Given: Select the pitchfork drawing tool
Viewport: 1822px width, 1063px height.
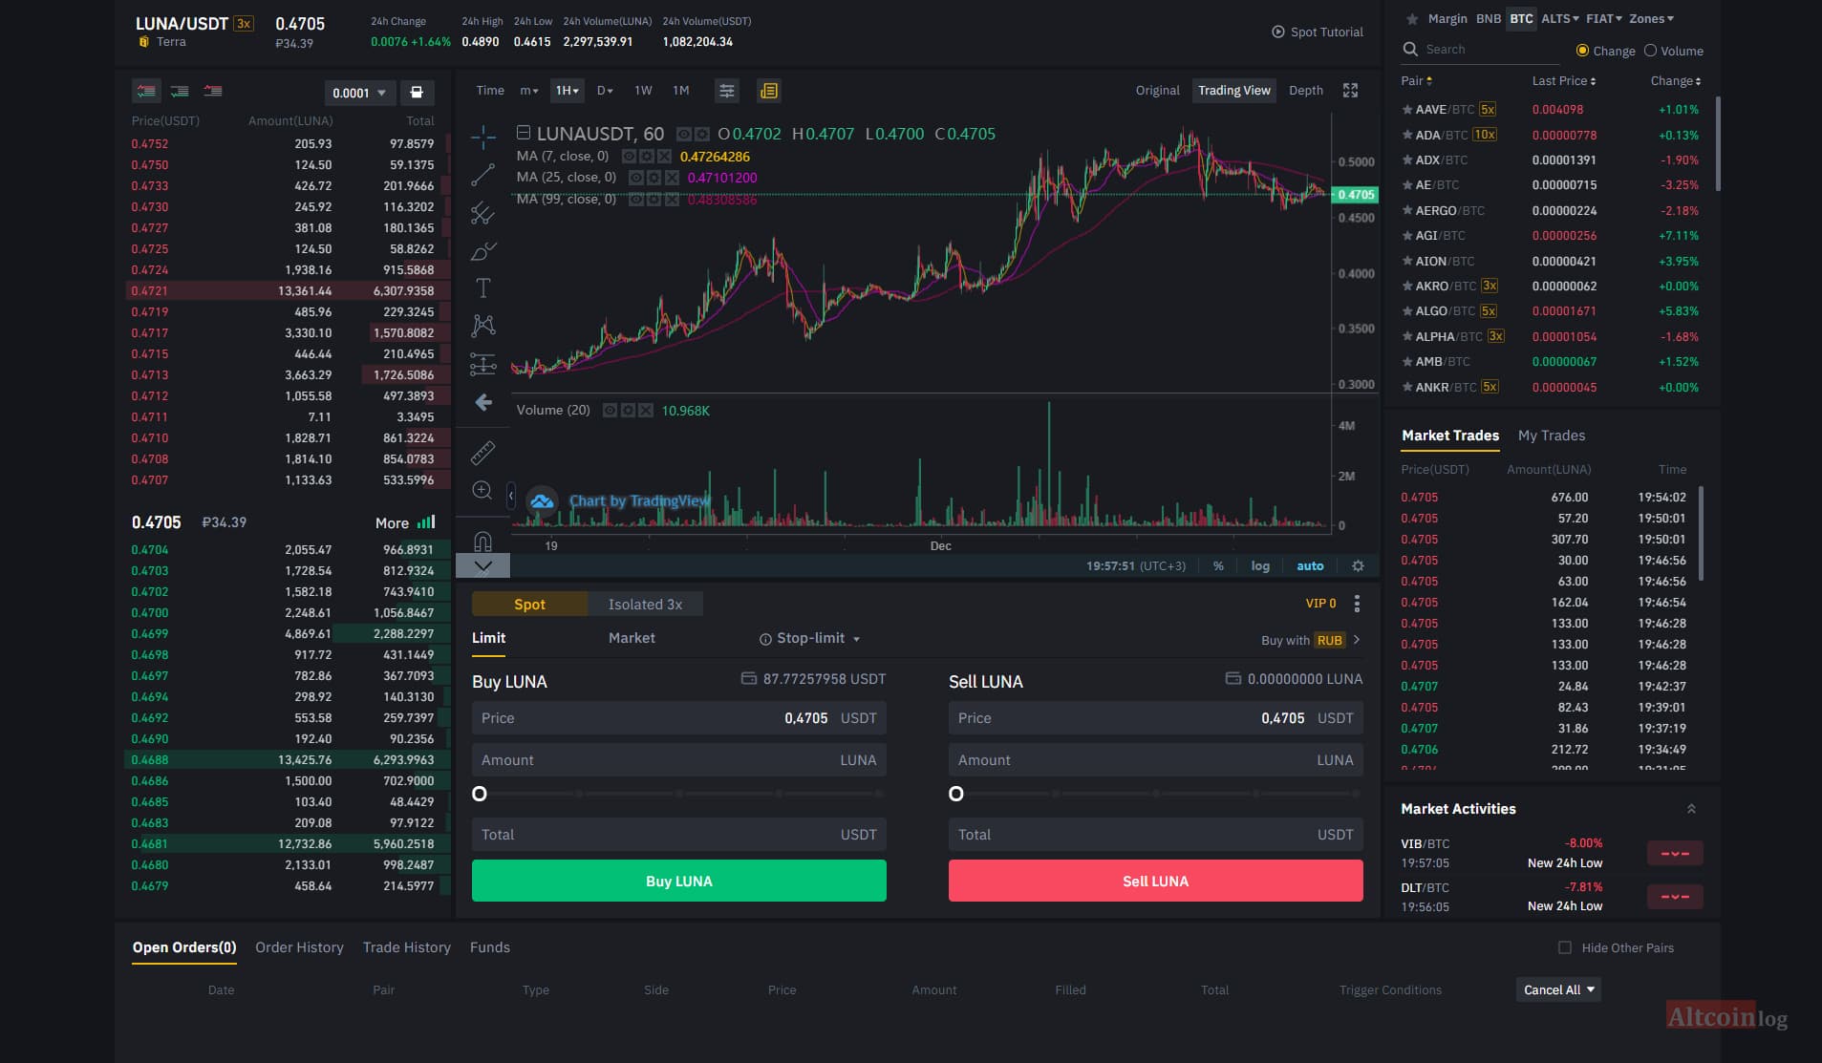Looking at the screenshot, I should pos(483,213).
